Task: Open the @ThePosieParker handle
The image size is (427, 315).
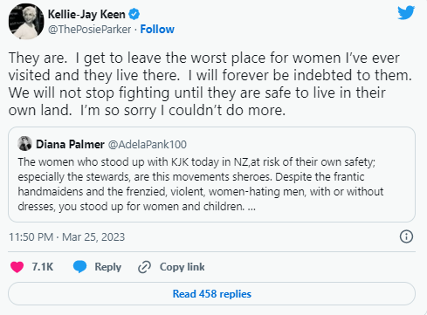Action: (x=89, y=29)
